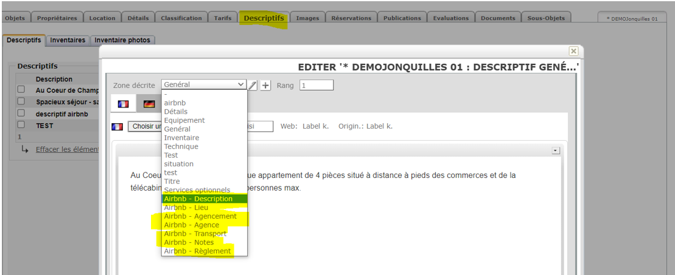Click into the Rang input field
Image resolution: width=675 pixels, height=275 pixels.
click(316, 86)
